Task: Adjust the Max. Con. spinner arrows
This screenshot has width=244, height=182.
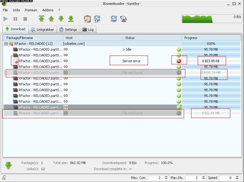Action: [x=166, y=178]
